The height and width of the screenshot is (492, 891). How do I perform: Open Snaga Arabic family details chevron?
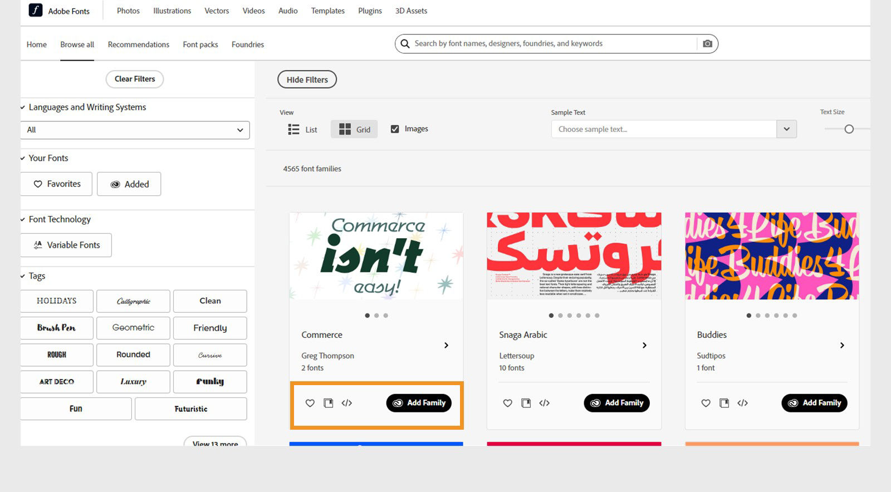point(644,345)
